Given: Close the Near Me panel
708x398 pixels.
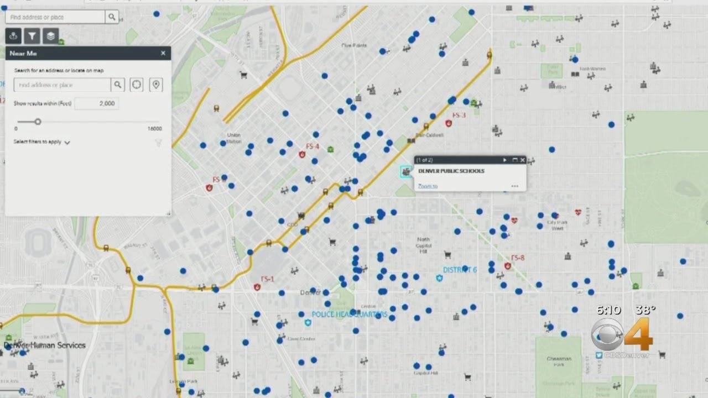Looking at the screenshot, I should [163, 53].
